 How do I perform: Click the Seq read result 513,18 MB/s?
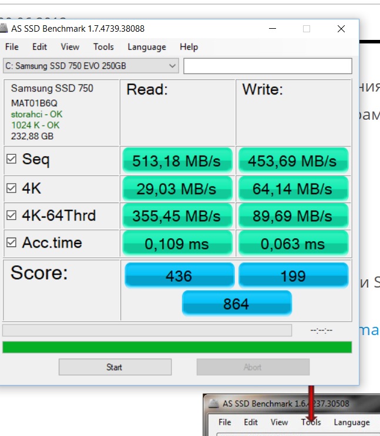[x=177, y=160]
